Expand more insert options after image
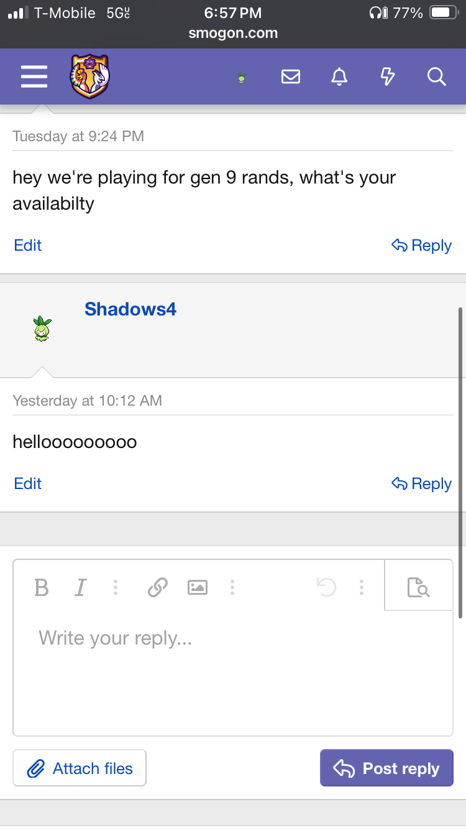 (x=232, y=587)
